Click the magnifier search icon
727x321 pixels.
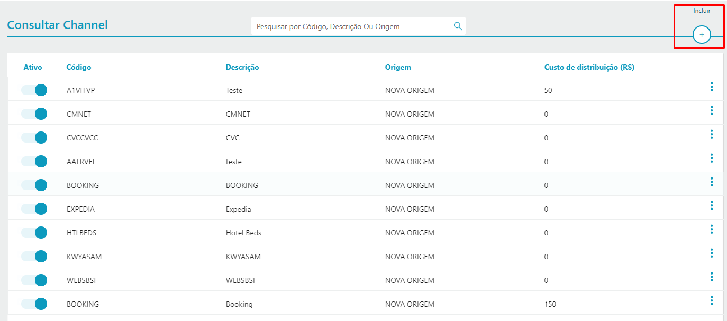click(x=458, y=26)
